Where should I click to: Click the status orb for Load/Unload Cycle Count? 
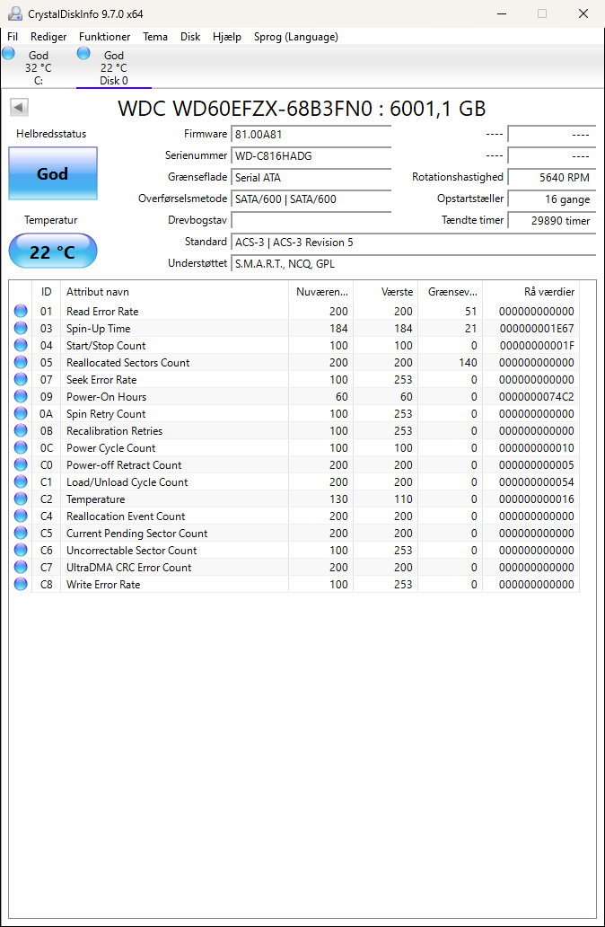point(21,481)
